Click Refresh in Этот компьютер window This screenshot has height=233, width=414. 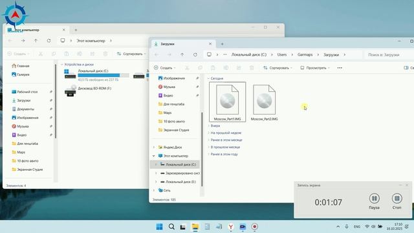[x=49, y=41]
